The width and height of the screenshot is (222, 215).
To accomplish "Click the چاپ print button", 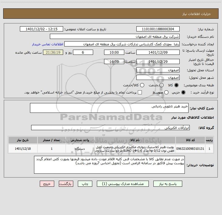I will [85, 184].
